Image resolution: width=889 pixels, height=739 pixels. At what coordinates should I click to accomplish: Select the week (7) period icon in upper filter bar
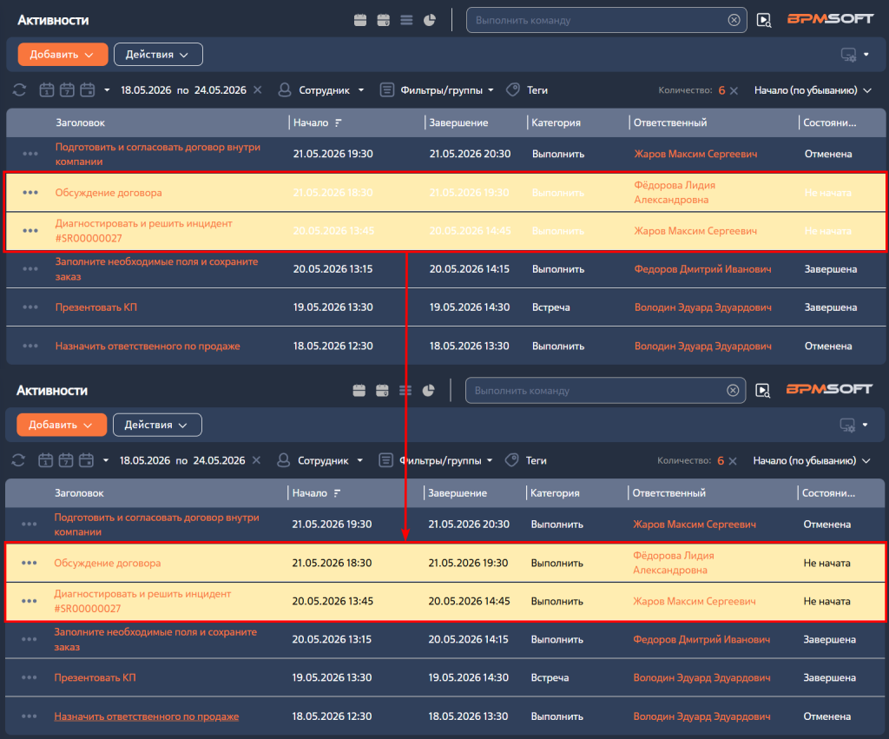[67, 90]
